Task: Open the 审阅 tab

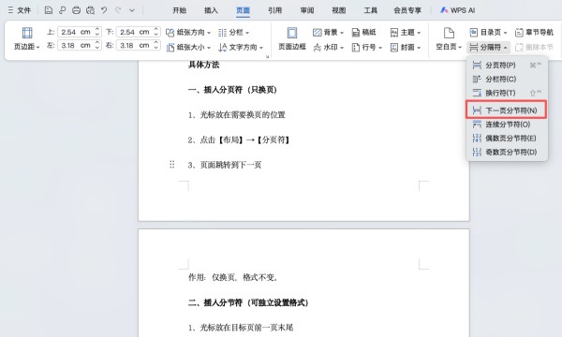Action: (307, 10)
